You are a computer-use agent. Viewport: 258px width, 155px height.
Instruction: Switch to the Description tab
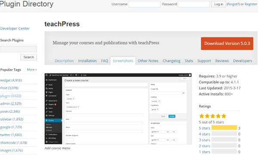pyautogui.click(x=64, y=61)
